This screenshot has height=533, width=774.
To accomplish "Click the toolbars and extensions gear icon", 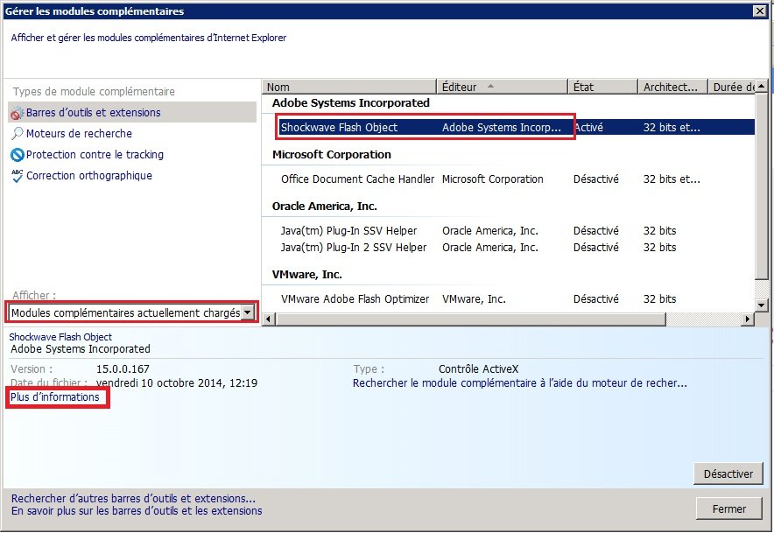I will click(x=17, y=113).
